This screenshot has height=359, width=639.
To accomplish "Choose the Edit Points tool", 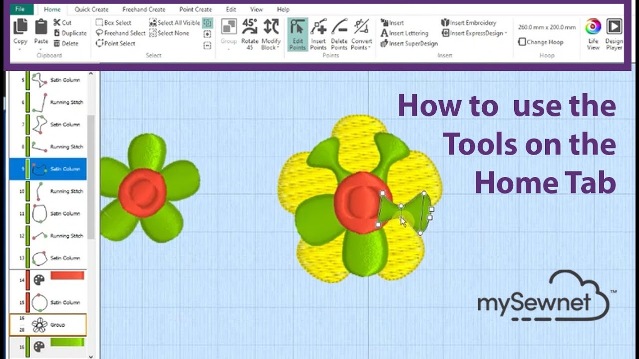I will tap(298, 34).
